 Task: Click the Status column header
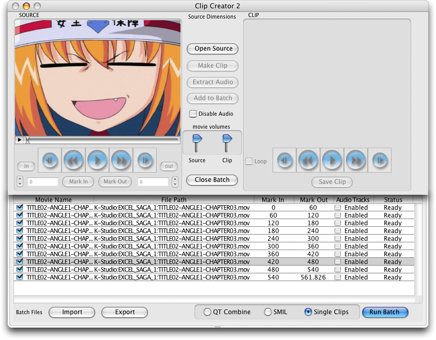(x=393, y=199)
